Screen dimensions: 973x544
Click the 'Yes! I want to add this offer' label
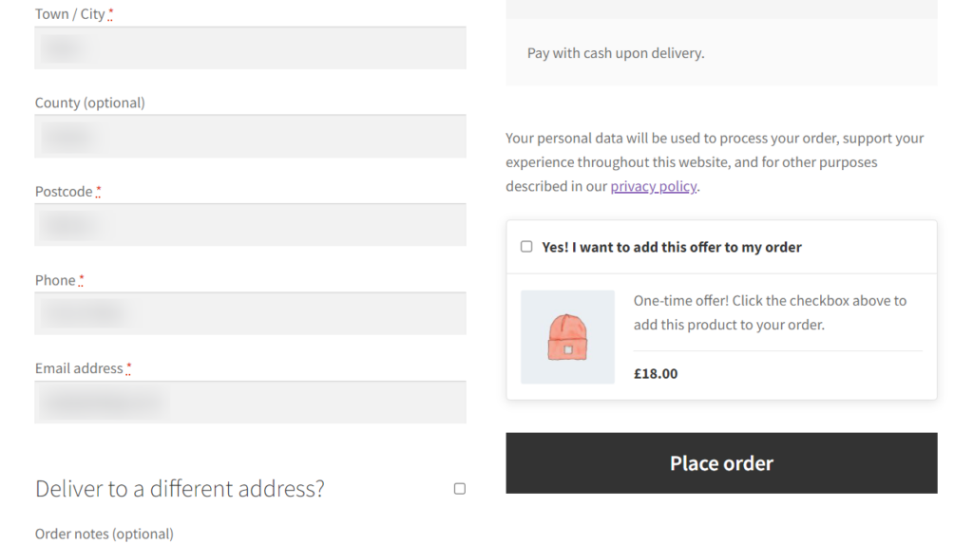click(671, 247)
